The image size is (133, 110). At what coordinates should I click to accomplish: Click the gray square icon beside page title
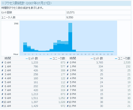[x=3, y=3]
